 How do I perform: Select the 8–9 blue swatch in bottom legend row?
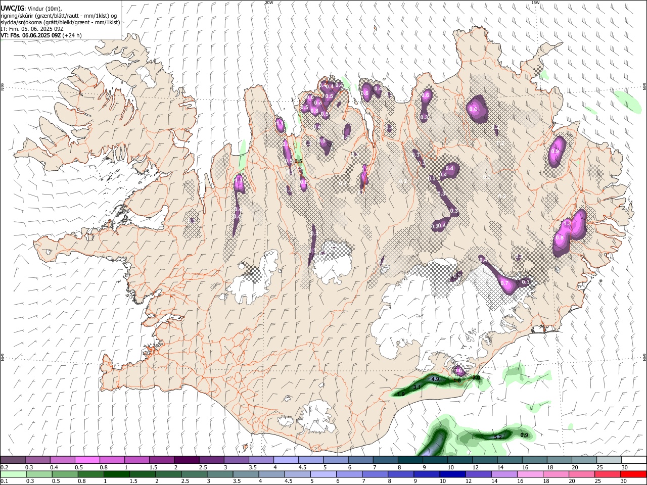pyautogui.click(x=401, y=474)
